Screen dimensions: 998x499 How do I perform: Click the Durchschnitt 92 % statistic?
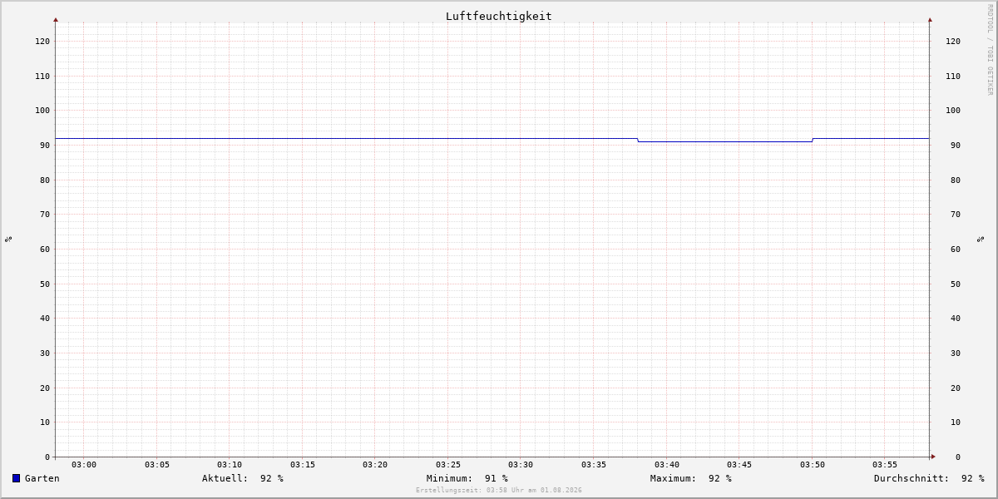point(929,478)
